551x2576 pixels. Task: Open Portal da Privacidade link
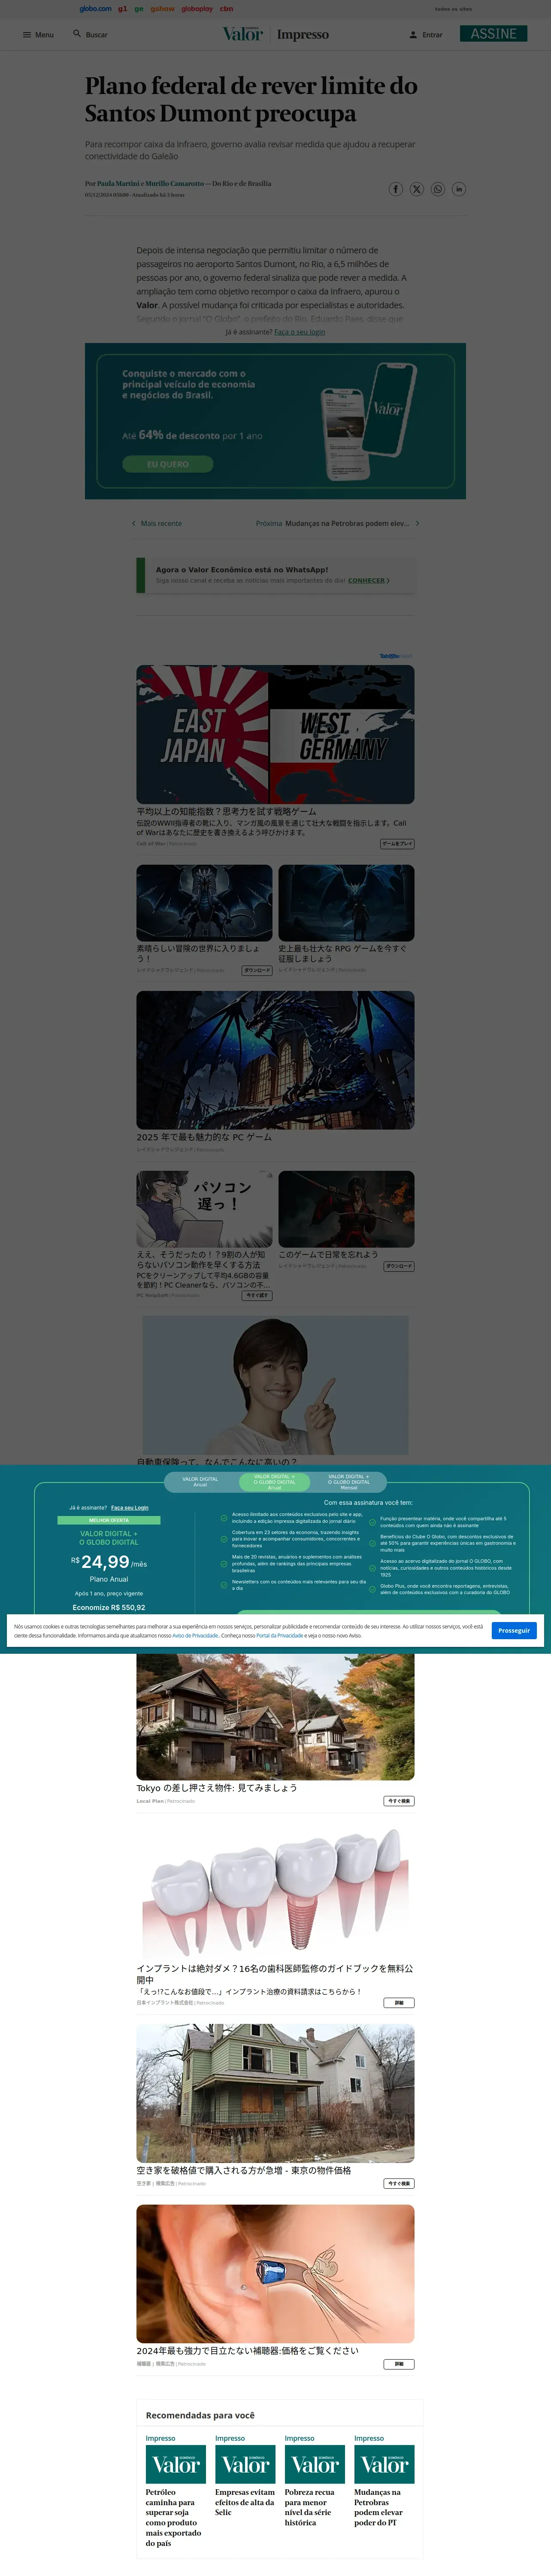pyautogui.click(x=279, y=1636)
